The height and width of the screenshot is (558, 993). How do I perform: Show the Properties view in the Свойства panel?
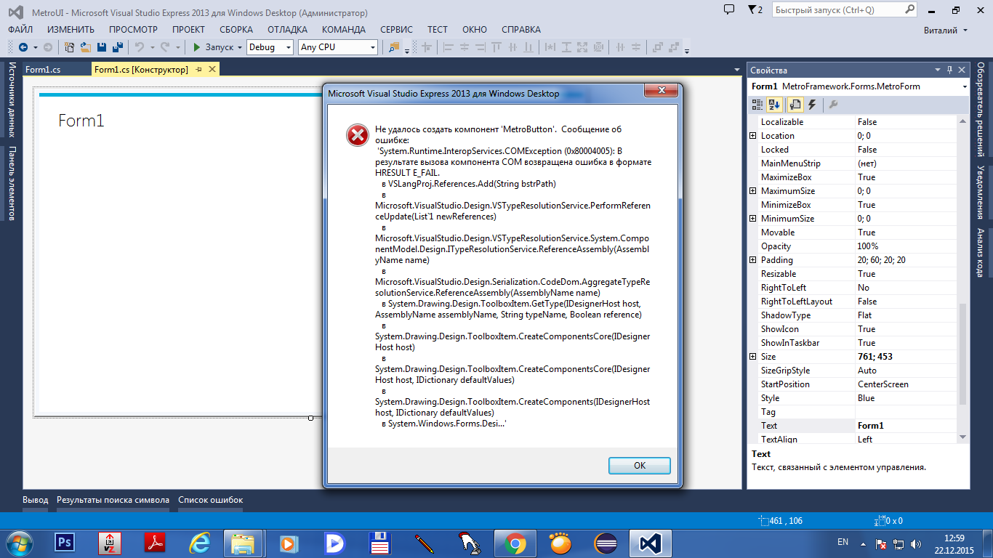pyautogui.click(x=795, y=105)
